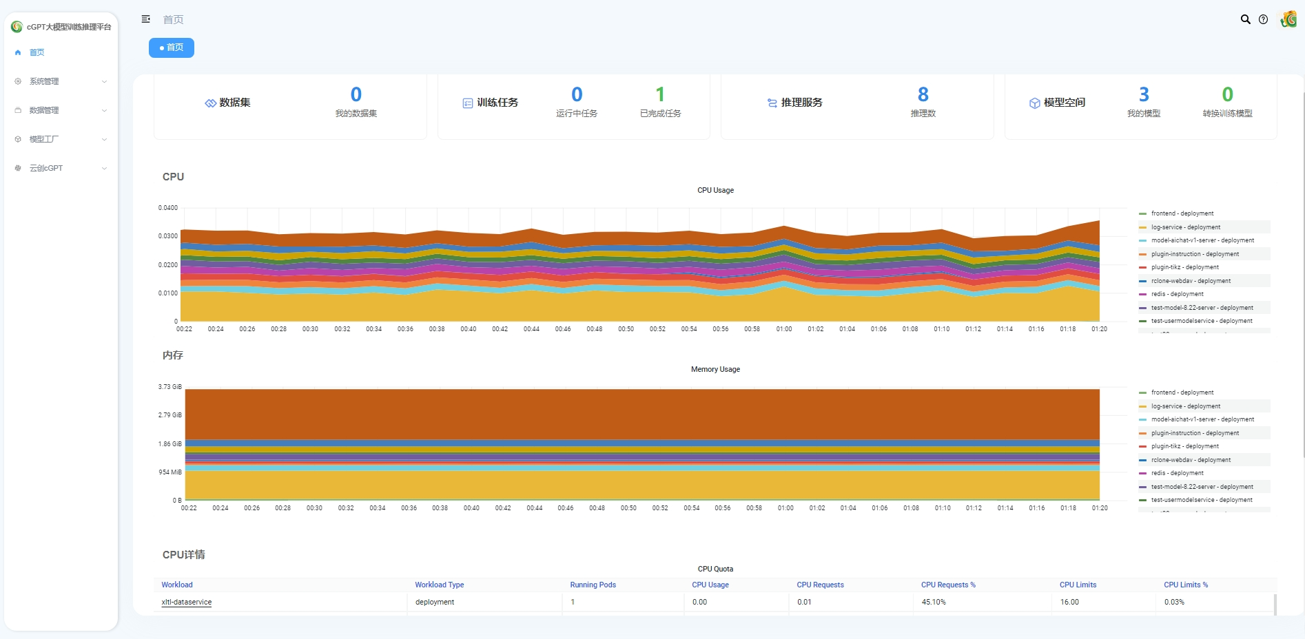This screenshot has width=1305, height=639.
Task: Select the blue 首页 tab
Action: [172, 48]
